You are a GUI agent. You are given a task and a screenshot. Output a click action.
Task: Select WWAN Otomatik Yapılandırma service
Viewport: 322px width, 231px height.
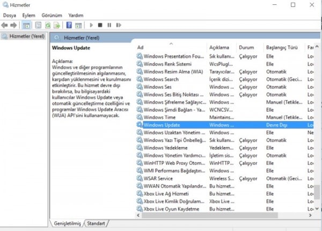coord(225,186)
